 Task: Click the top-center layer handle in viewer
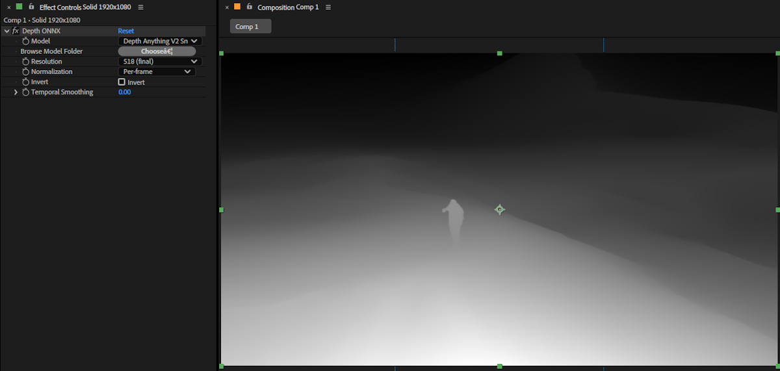click(499, 53)
